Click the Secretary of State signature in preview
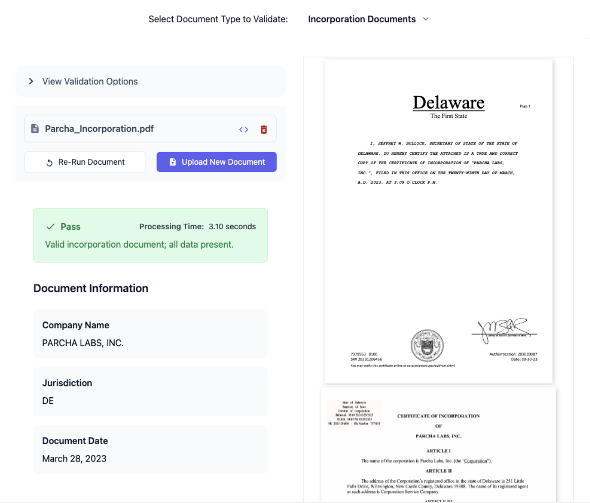Viewport: 590px width, 503px height. tap(504, 330)
